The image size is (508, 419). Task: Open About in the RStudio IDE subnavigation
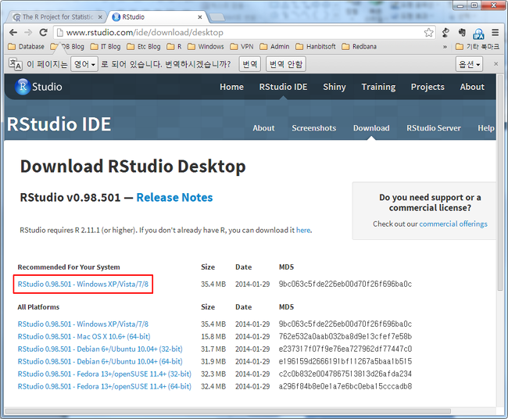point(263,128)
